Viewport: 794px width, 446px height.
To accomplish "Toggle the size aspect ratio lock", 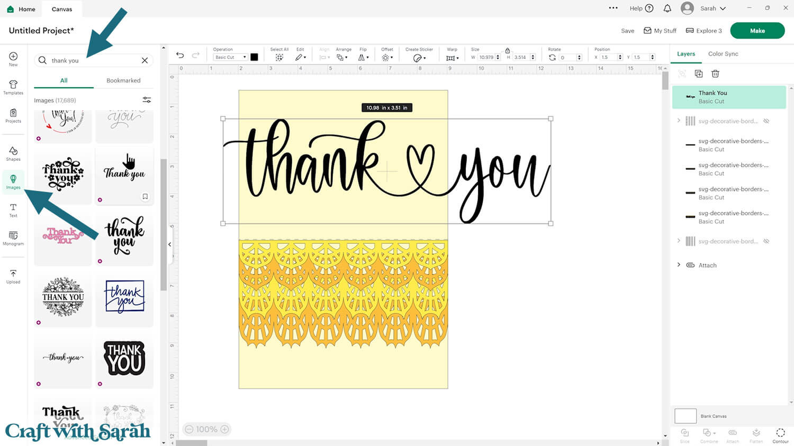I will pyautogui.click(x=508, y=50).
